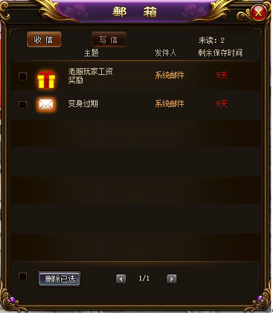Check the box for 老服玩家工资奖励 mail
This screenshot has height=314, width=273.
pos(23,76)
